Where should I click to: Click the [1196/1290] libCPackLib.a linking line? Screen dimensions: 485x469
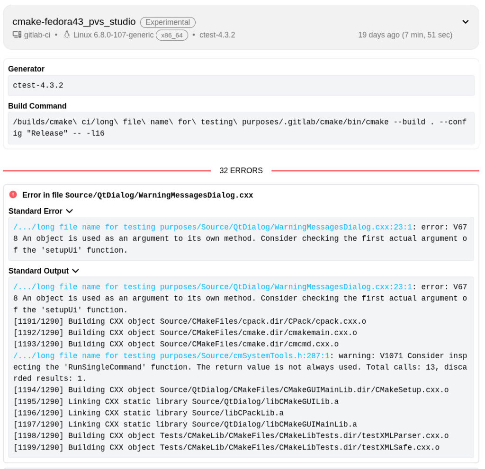coord(148,413)
